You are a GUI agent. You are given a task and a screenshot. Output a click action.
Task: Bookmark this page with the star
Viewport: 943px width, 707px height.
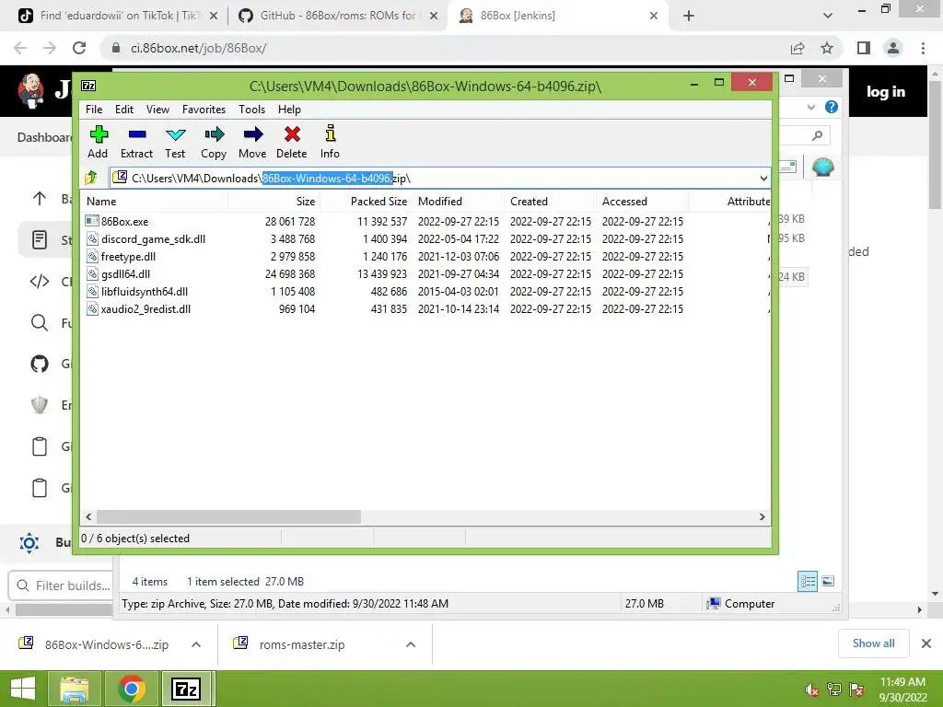pyautogui.click(x=827, y=48)
